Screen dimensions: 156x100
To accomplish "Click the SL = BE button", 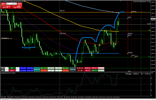I will coord(80,70).
